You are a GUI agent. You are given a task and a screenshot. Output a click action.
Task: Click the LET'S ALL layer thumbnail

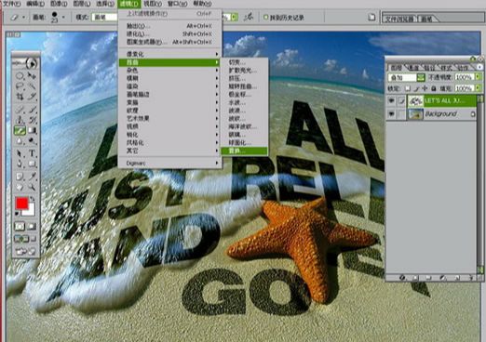(x=415, y=100)
